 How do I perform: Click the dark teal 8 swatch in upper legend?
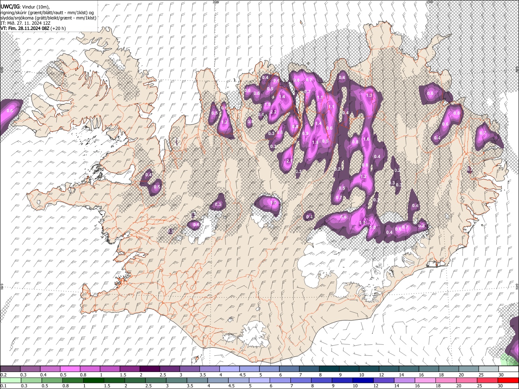tap(329, 369)
